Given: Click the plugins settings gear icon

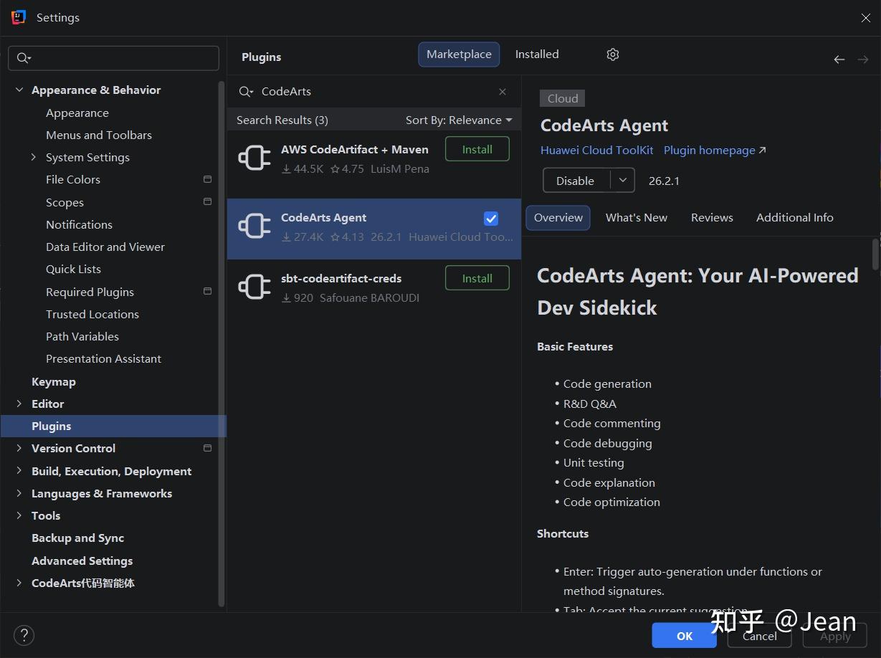Looking at the screenshot, I should pyautogui.click(x=612, y=54).
